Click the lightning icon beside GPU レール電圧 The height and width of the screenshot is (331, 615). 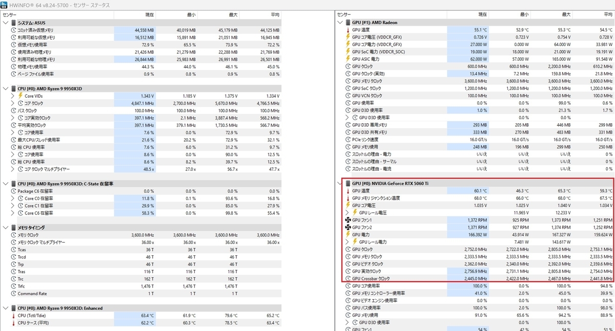click(x=355, y=212)
